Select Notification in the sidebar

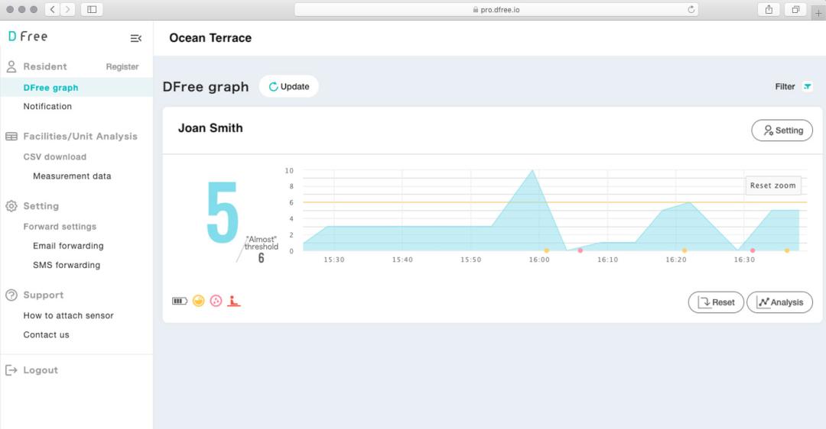pyautogui.click(x=47, y=107)
